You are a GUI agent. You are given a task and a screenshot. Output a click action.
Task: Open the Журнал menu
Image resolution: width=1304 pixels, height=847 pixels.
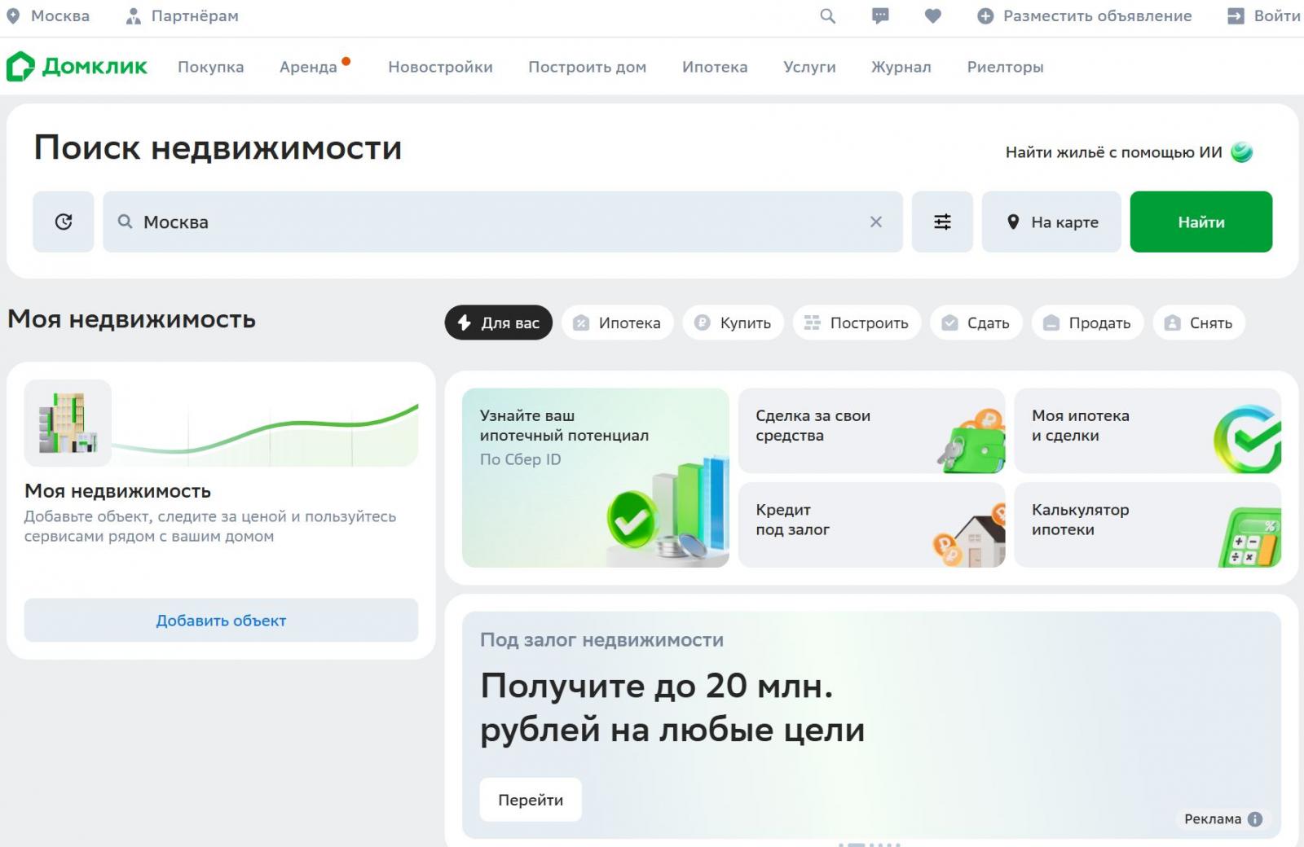[901, 67]
